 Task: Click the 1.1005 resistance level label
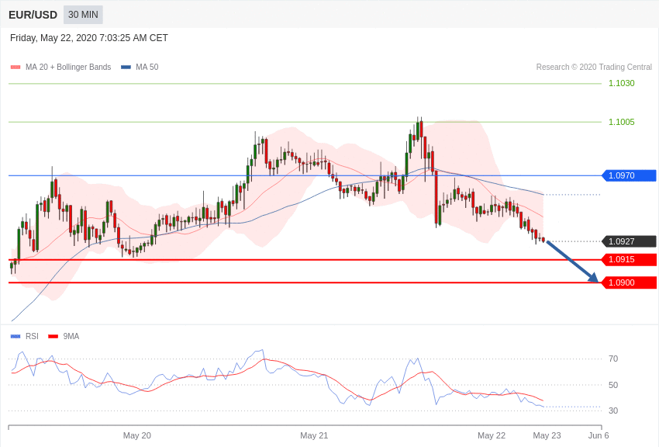coord(622,122)
